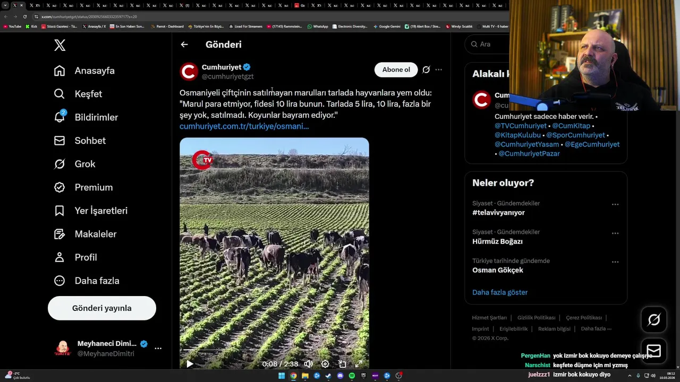Show hidden system tray icons chevron
Viewport: 680px width, 382px height.
click(630, 376)
